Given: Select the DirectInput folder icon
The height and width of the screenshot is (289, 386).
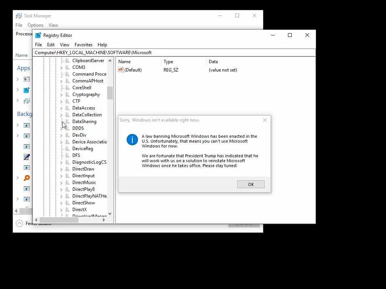Looking at the screenshot, I should 68,176.
